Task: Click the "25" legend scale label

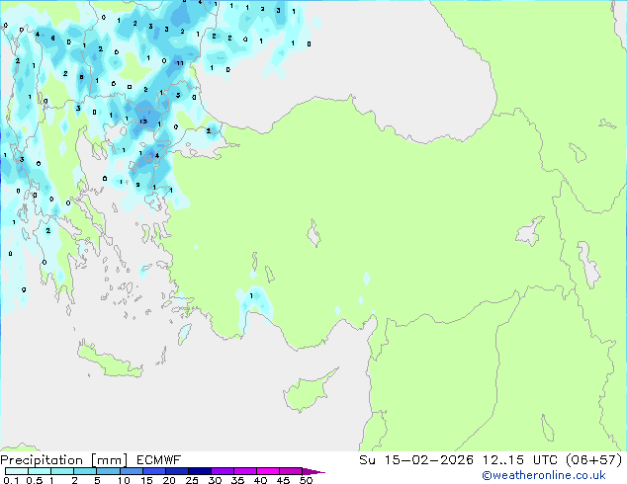Action: tap(192, 480)
